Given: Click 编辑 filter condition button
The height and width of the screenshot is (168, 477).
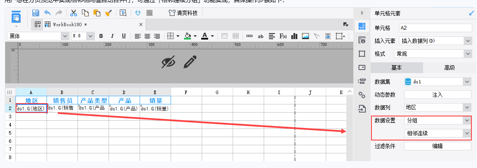Looking at the screenshot, I should click(438, 146).
